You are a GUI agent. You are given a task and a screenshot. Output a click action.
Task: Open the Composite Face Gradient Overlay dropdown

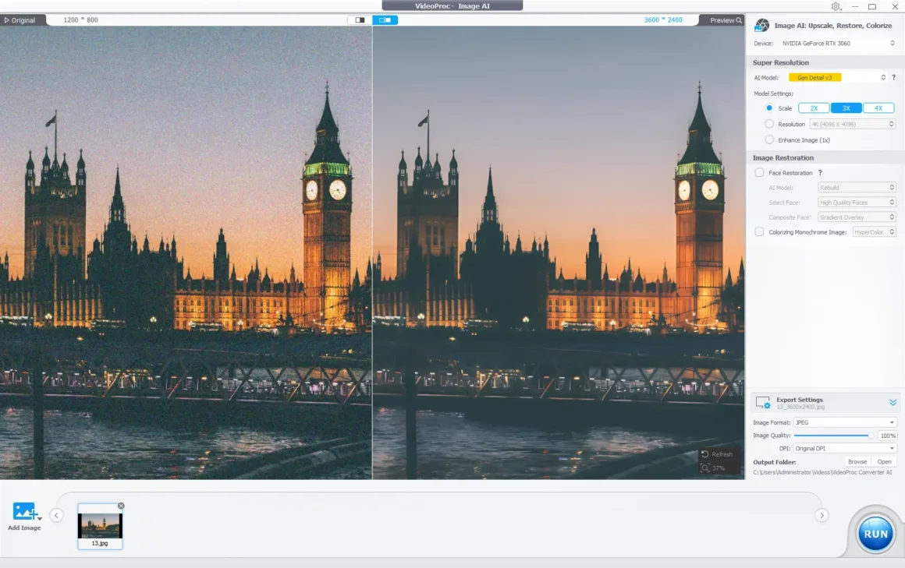pos(857,217)
